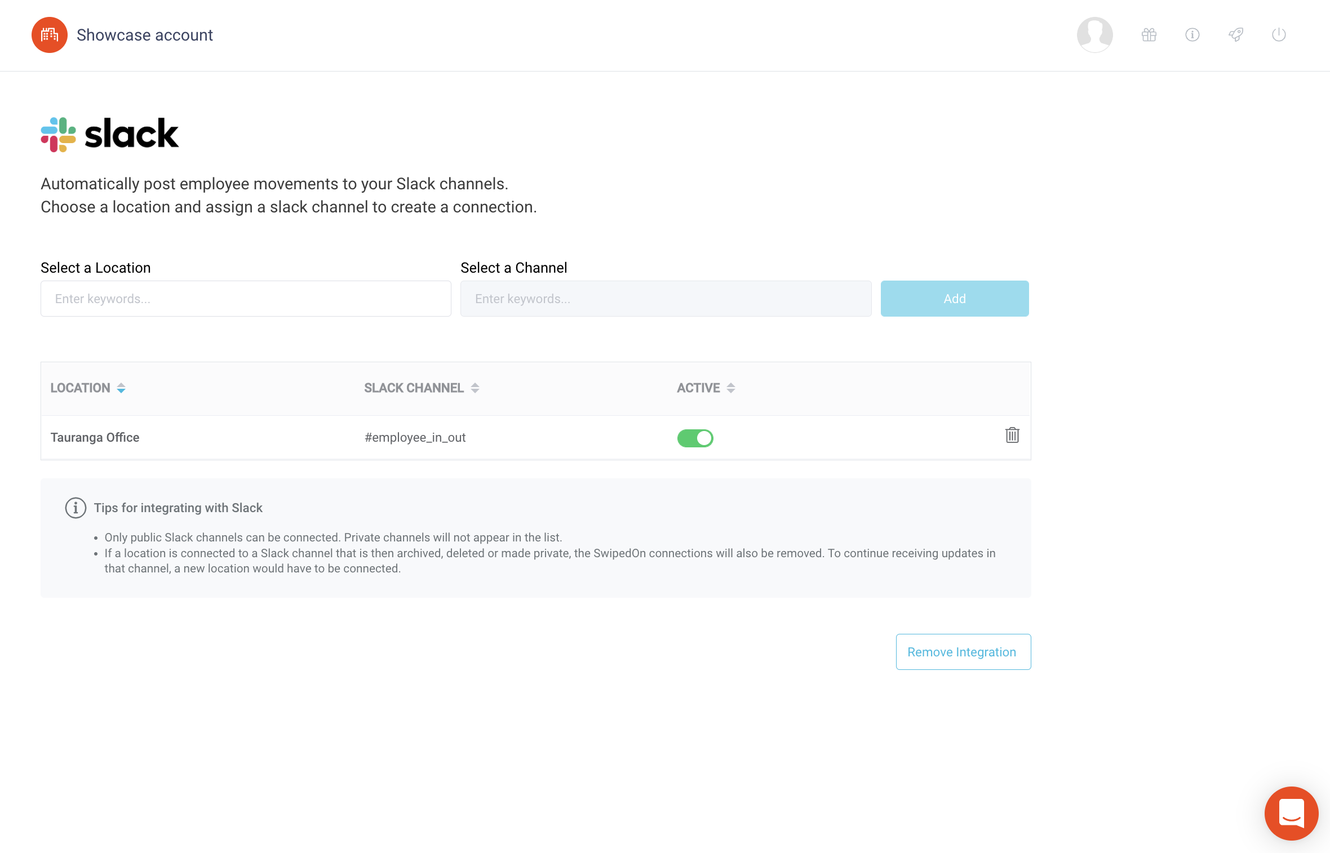Click the Slack logo

(110, 134)
